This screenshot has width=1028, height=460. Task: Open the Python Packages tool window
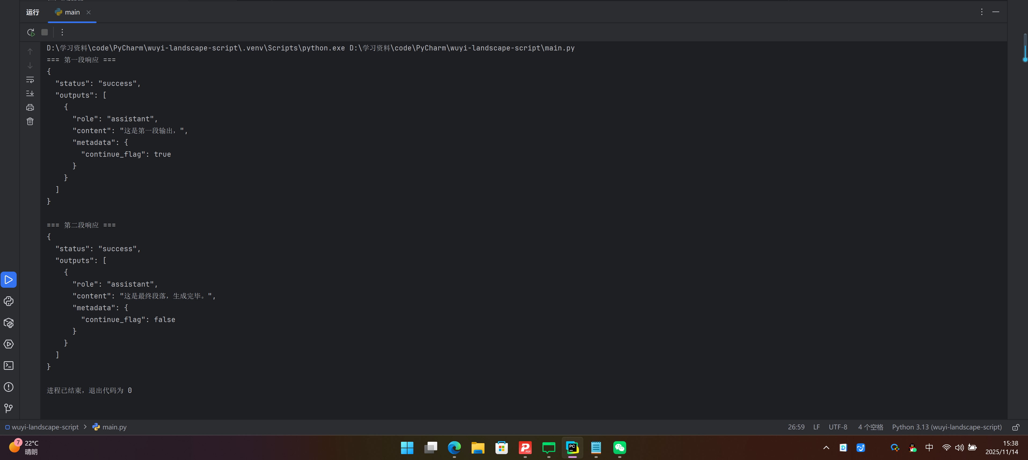point(9,323)
